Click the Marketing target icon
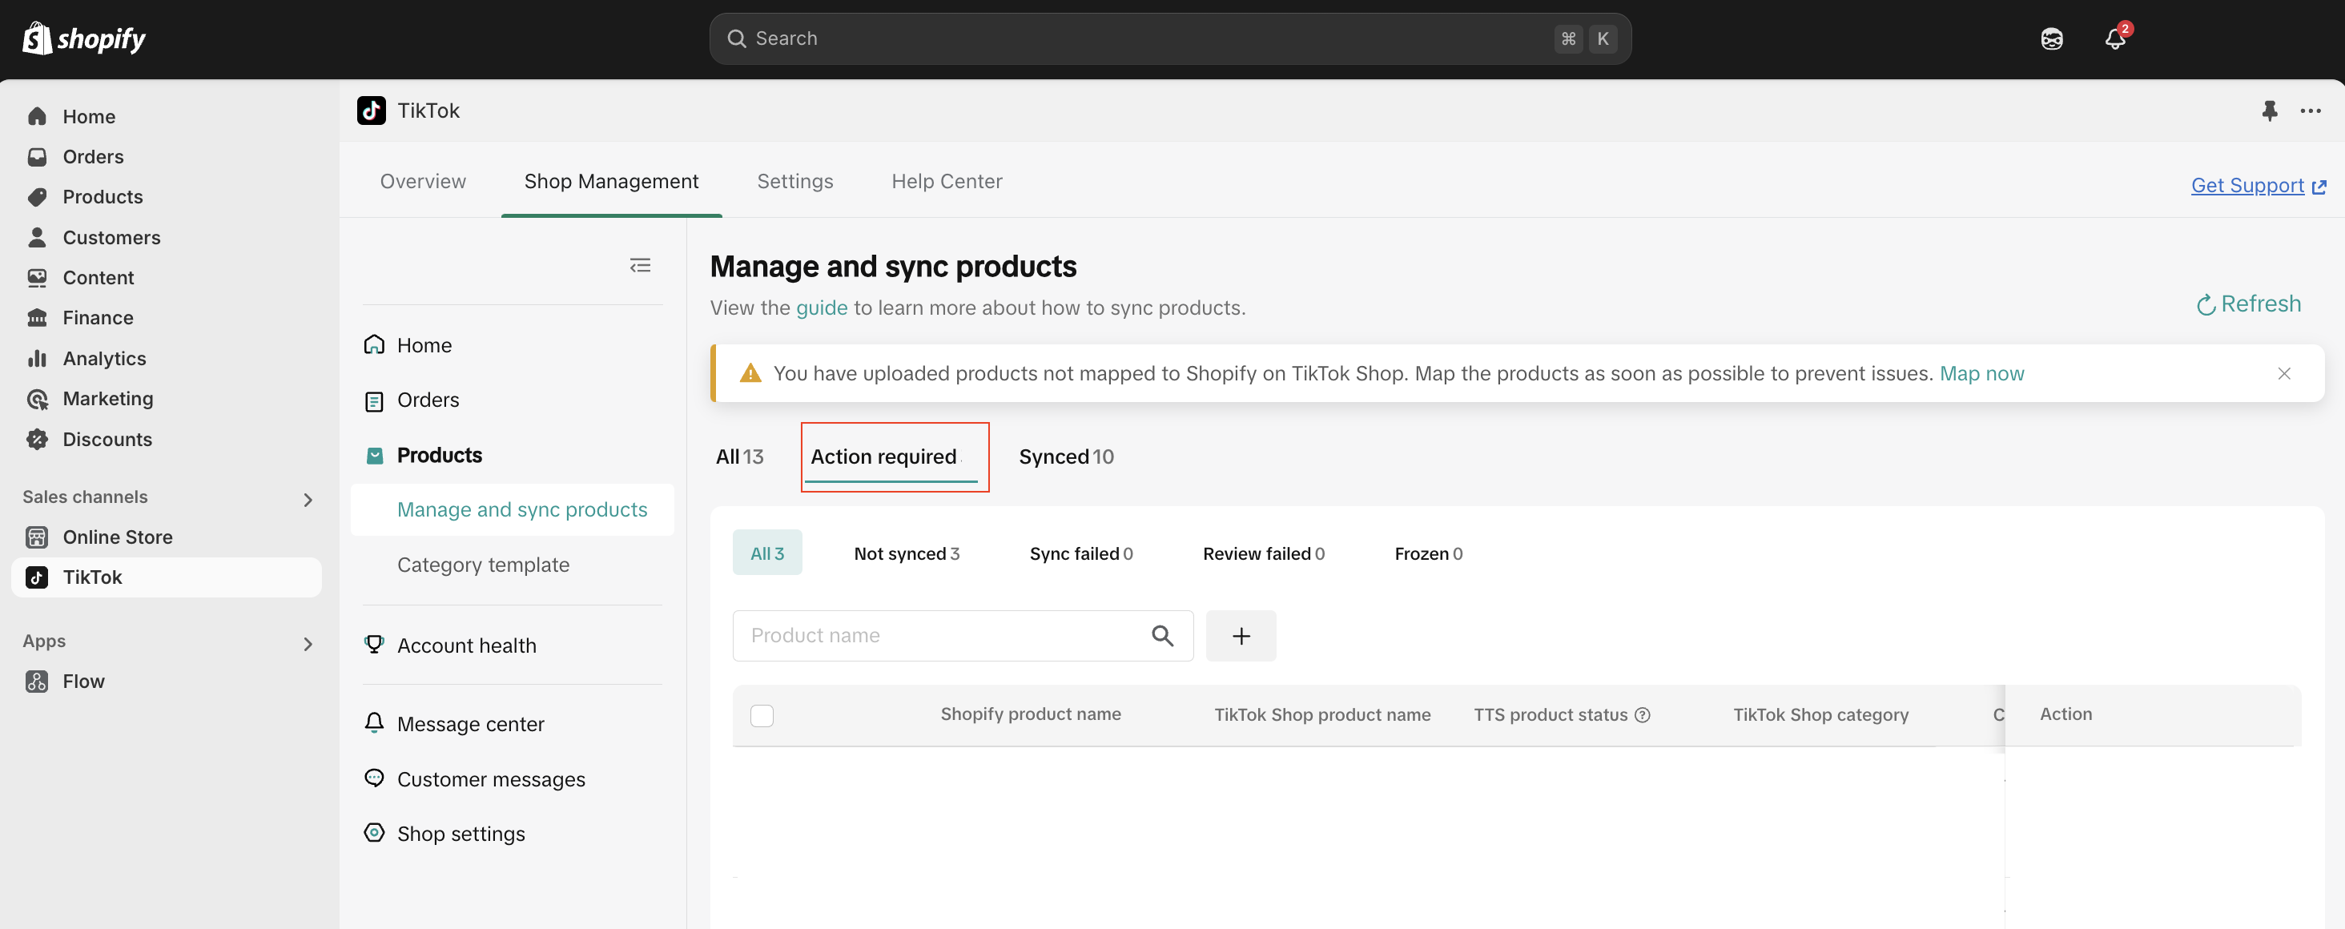This screenshot has height=929, width=2345. coord(38,399)
